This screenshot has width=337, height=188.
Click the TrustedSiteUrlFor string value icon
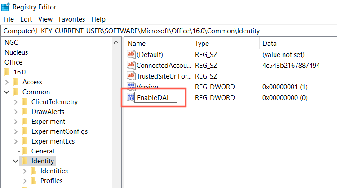(132, 76)
